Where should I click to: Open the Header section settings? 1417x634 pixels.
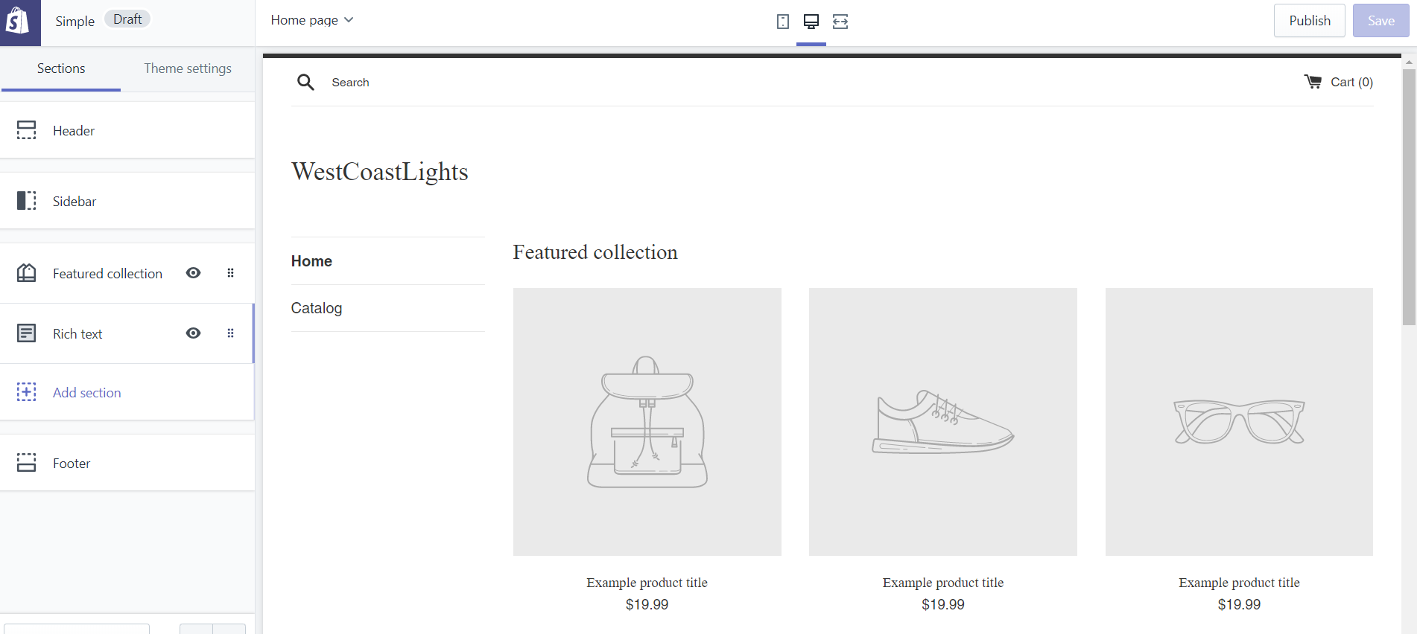pyautogui.click(x=74, y=131)
